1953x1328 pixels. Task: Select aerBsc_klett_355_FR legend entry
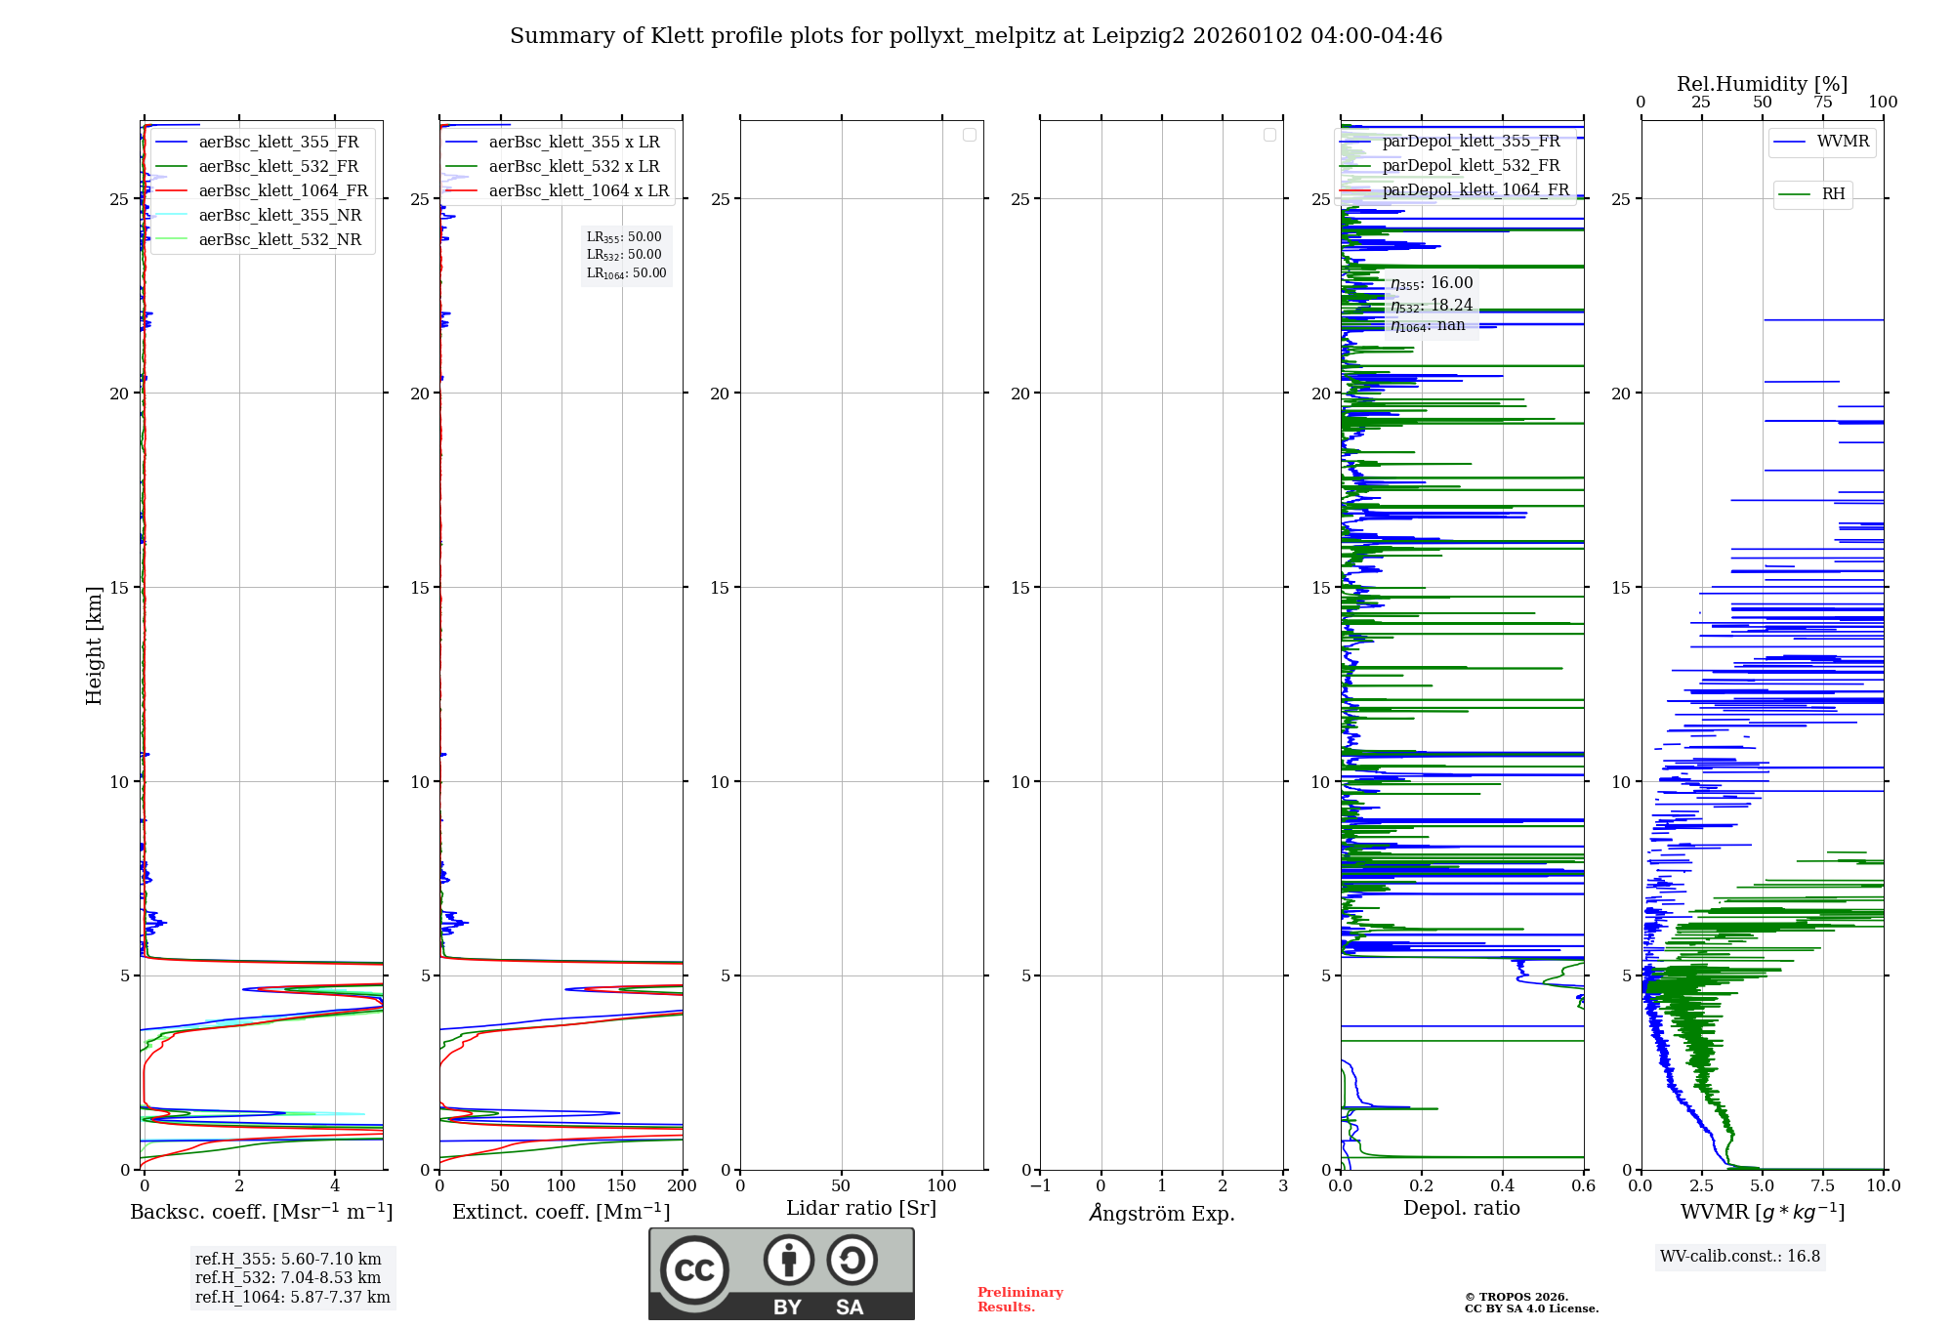tap(278, 142)
